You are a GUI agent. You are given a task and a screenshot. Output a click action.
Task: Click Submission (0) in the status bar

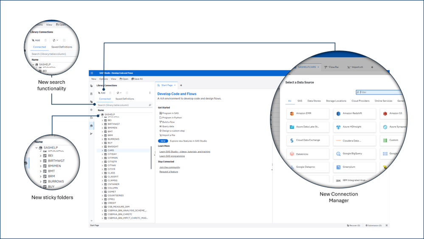373,225
